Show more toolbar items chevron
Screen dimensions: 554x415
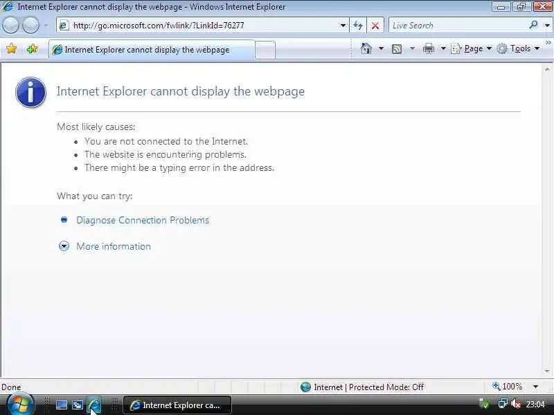(x=548, y=43)
